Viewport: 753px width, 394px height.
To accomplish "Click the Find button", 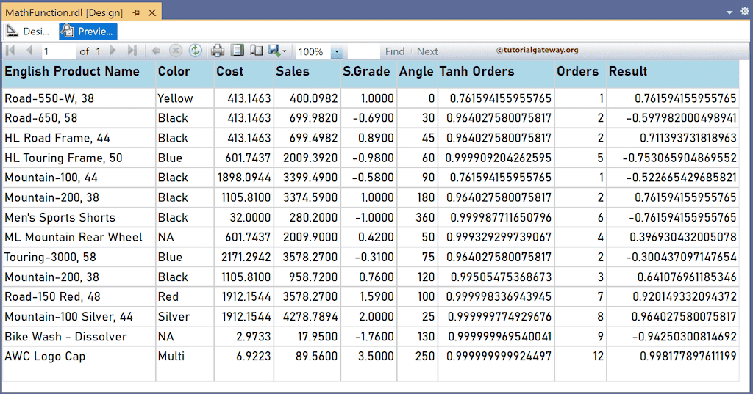I will 395,51.
